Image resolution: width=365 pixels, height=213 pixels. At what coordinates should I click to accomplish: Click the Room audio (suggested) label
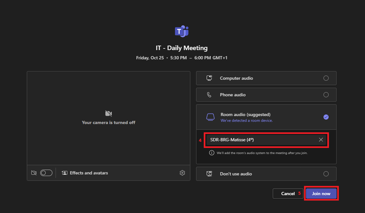pyautogui.click(x=245, y=115)
